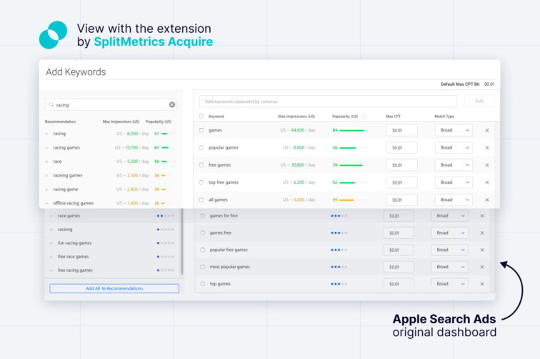
Task: Open Match Type dropdown for games for free
Action: pyautogui.click(x=449, y=216)
